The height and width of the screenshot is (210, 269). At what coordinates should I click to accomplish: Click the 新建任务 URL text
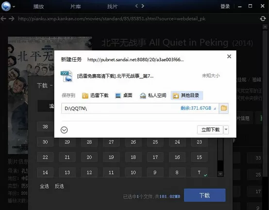[x=135, y=60]
